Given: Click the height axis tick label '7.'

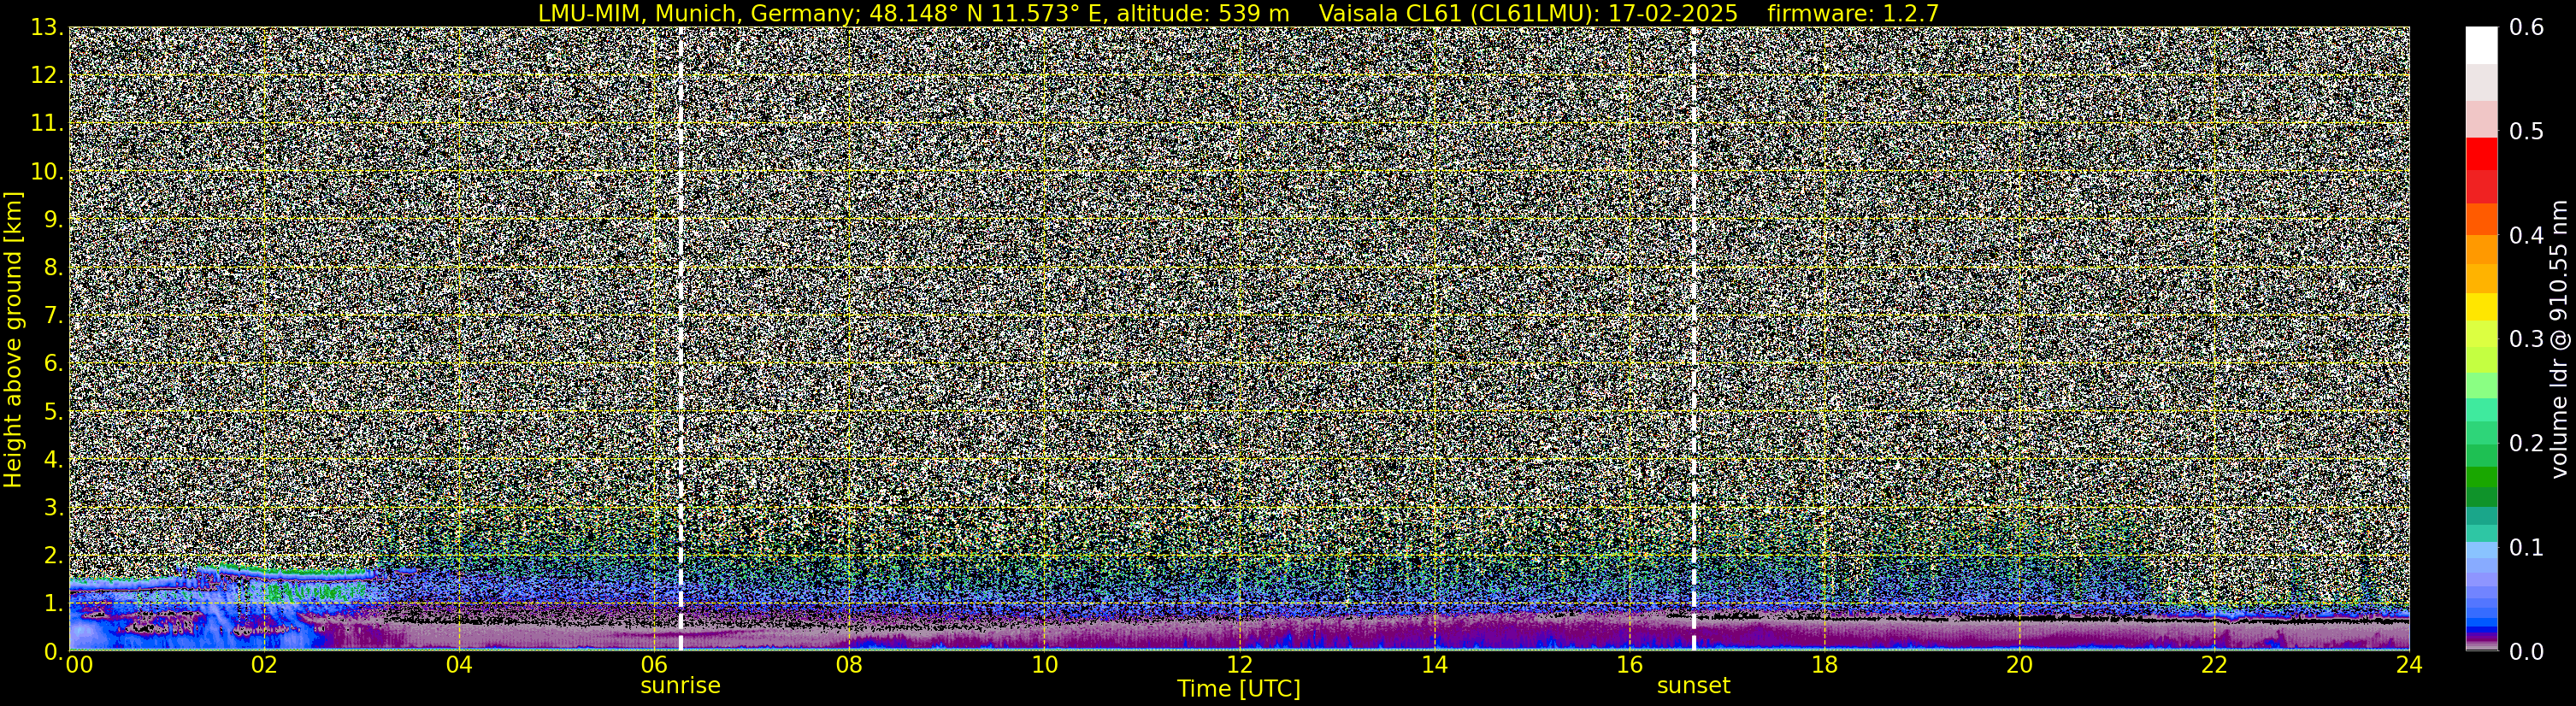Looking at the screenshot, I should point(53,316).
